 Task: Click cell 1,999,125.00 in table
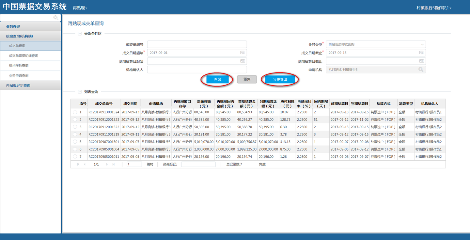point(247,149)
